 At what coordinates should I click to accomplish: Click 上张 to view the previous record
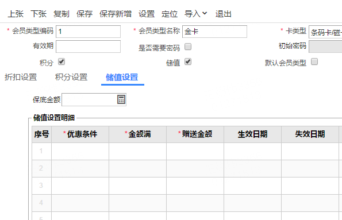tap(16, 14)
